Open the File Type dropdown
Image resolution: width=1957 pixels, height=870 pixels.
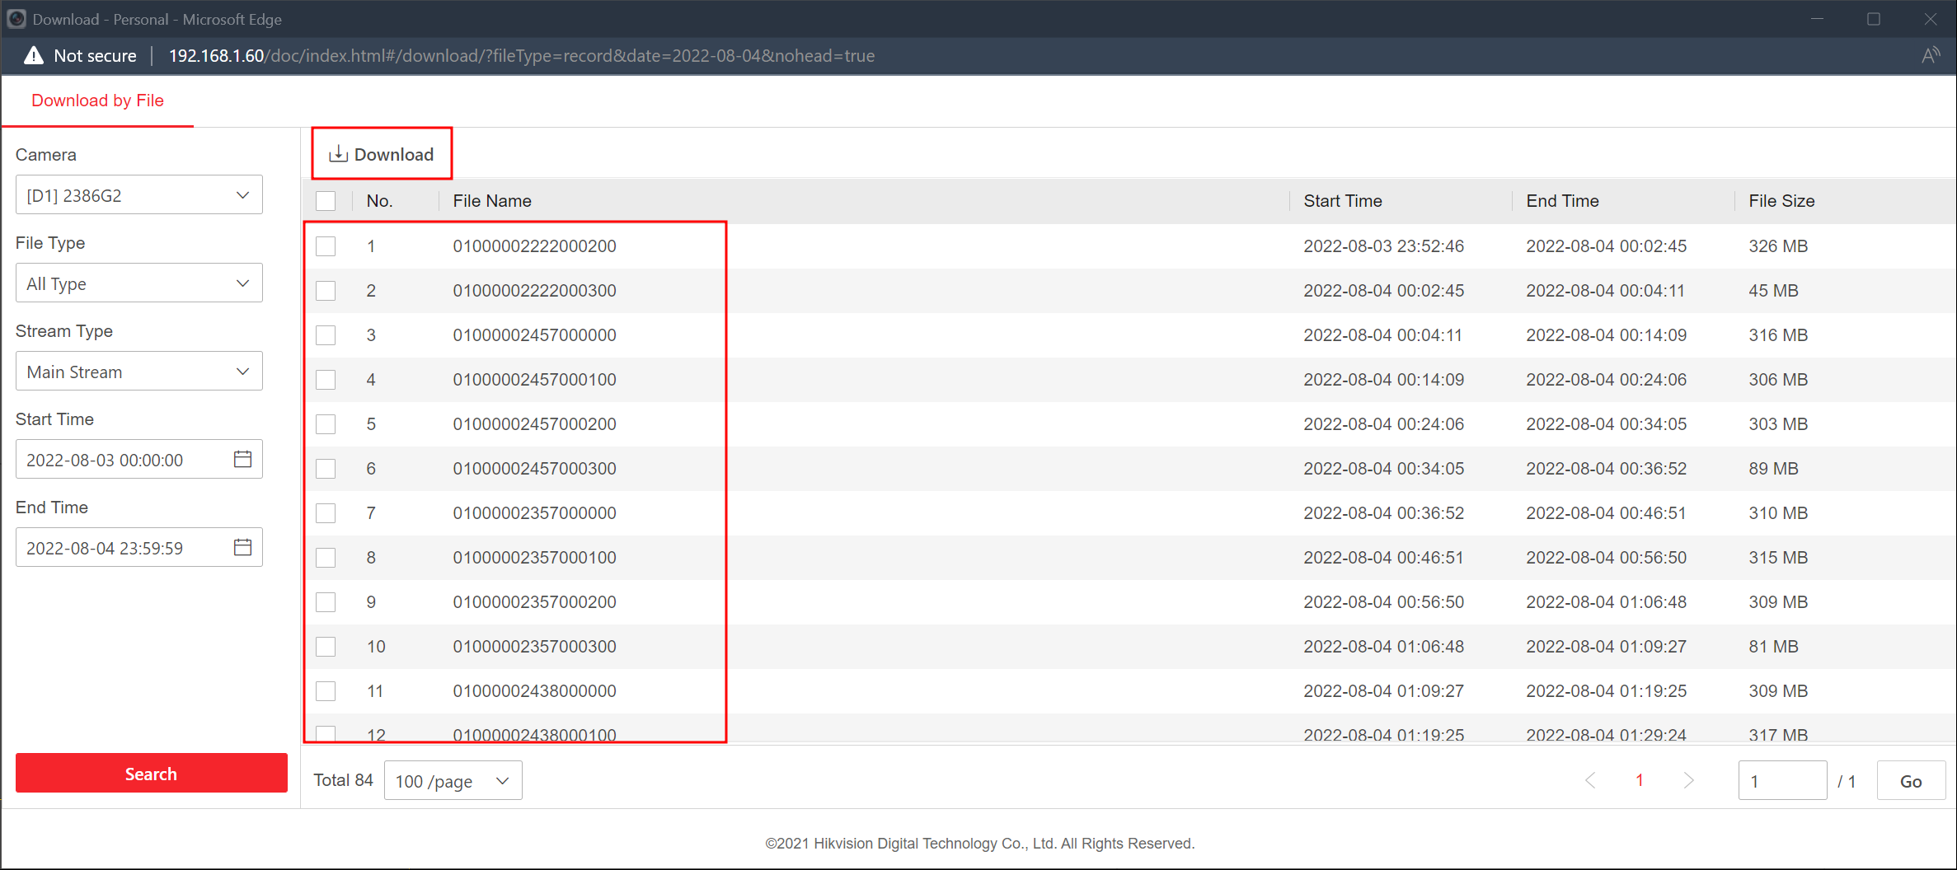click(x=138, y=283)
